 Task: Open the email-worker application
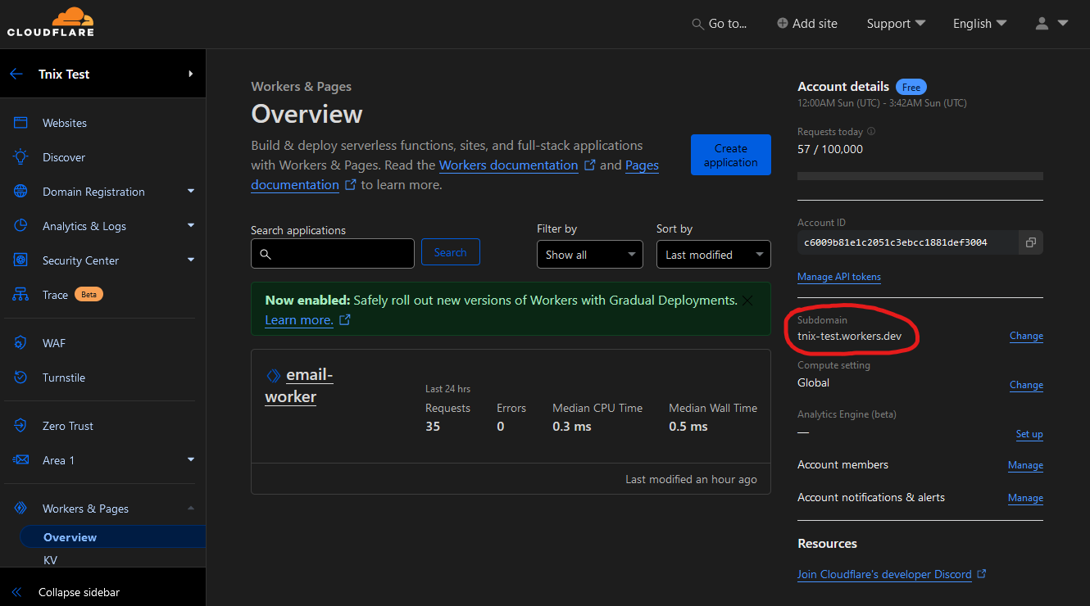(x=299, y=386)
